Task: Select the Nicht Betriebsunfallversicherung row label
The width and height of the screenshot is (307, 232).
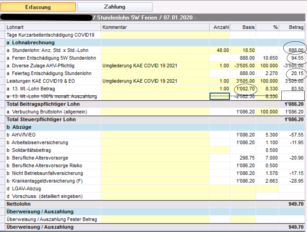Action: [45, 173]
